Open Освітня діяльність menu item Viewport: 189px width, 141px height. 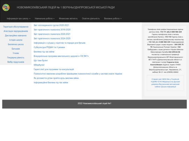coord(91,18)
